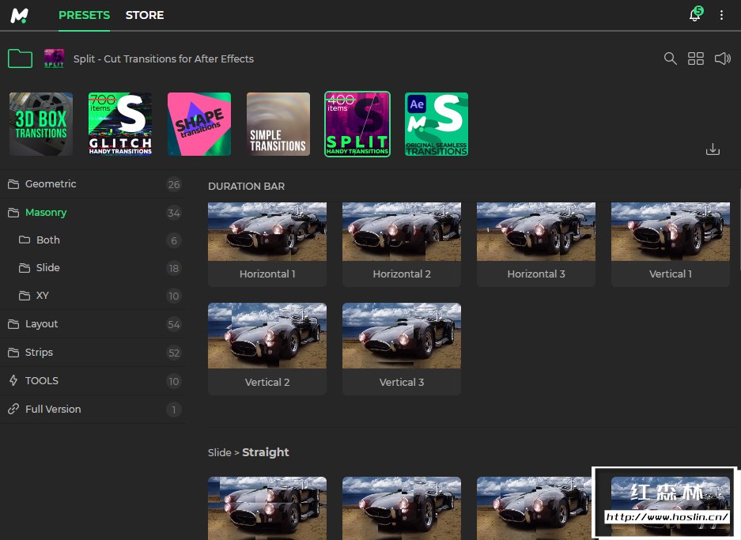741x540 pixels.
Task: Toggle the sound speaker icon
Action: [x=723, y=59]
